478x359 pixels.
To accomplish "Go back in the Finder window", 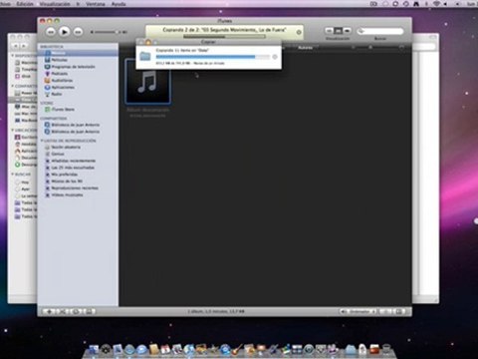I will coord(15,46).
